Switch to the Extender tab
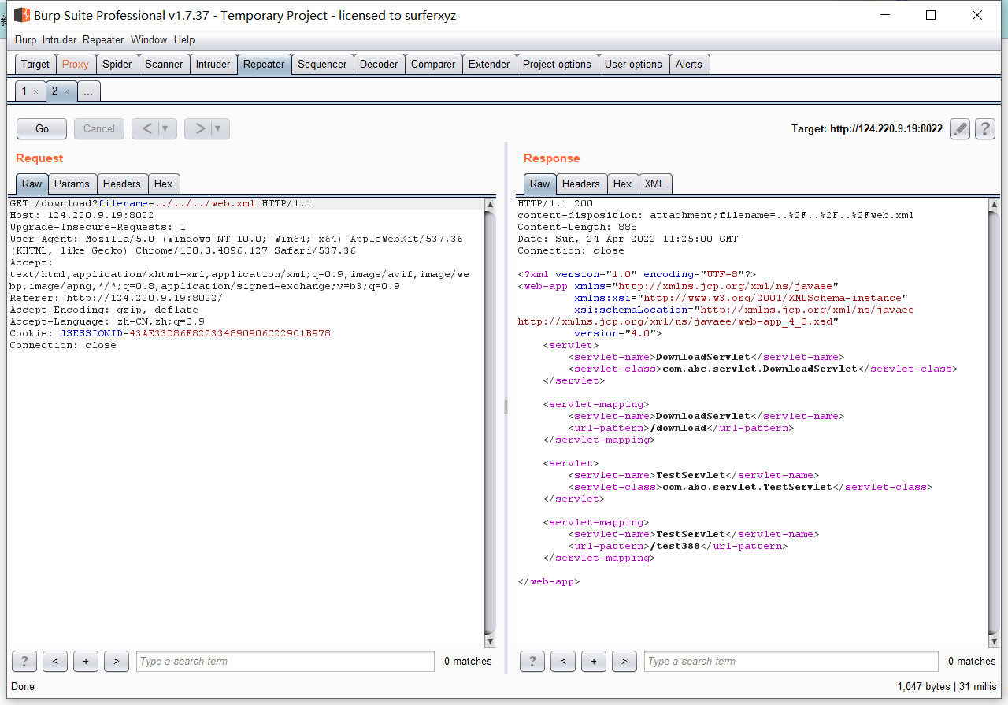The height and width of the screenshot is (705, 1008). coord(489,64)
